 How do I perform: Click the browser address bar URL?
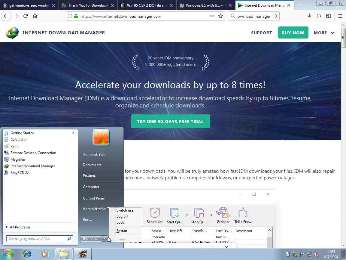pyautogui.click(x=121, y=16)
